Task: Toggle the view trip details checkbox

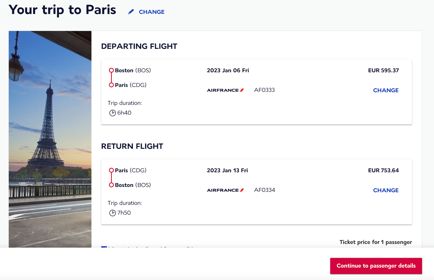Action: (104, 248)
